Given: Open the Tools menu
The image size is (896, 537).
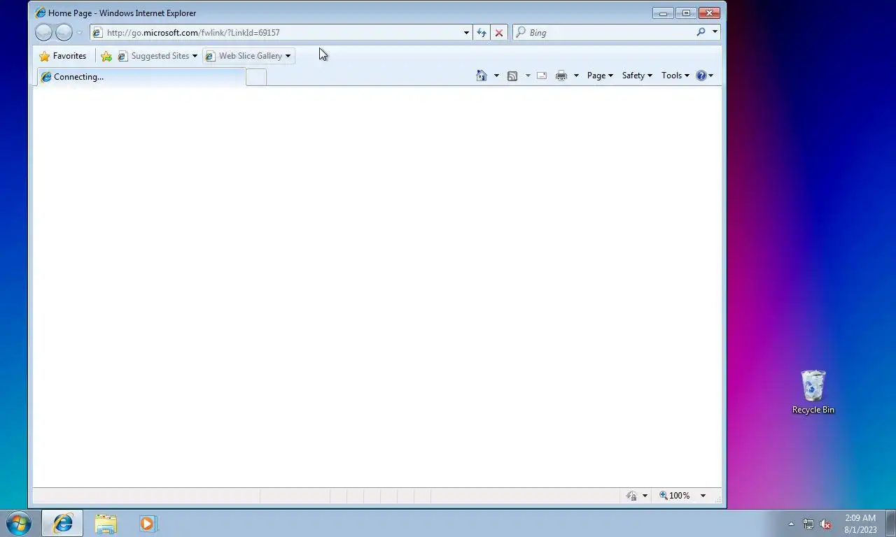Looking at the screenshot, I should (x=675, y=76).
